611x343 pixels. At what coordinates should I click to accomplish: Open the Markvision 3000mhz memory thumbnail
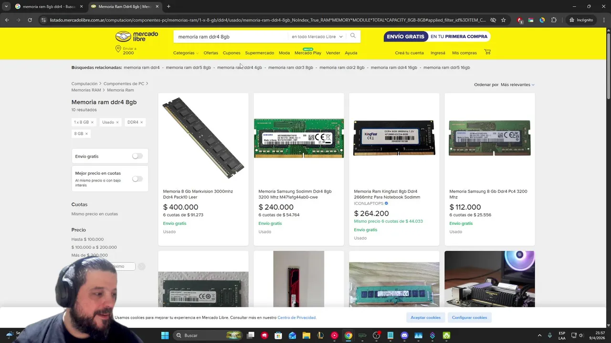tap(203, 138)
